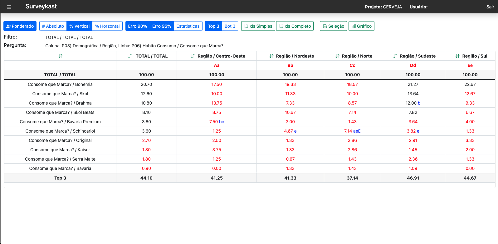Open the hamburger navigation menu
The image size is (498, 244).
[x=9, y=7]
